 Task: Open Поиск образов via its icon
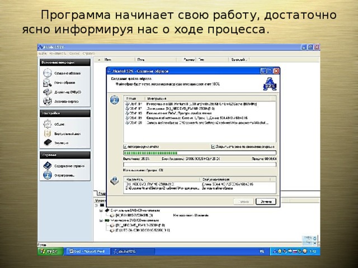click(47, 83)
